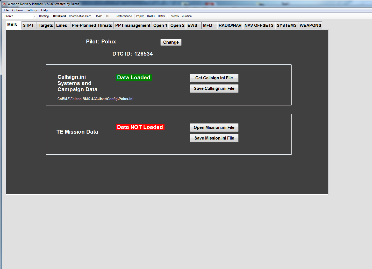Open the PopUp planner
The width and height of the screenshot is (372, 269).
pyautogui.click(x=140, y=16)
